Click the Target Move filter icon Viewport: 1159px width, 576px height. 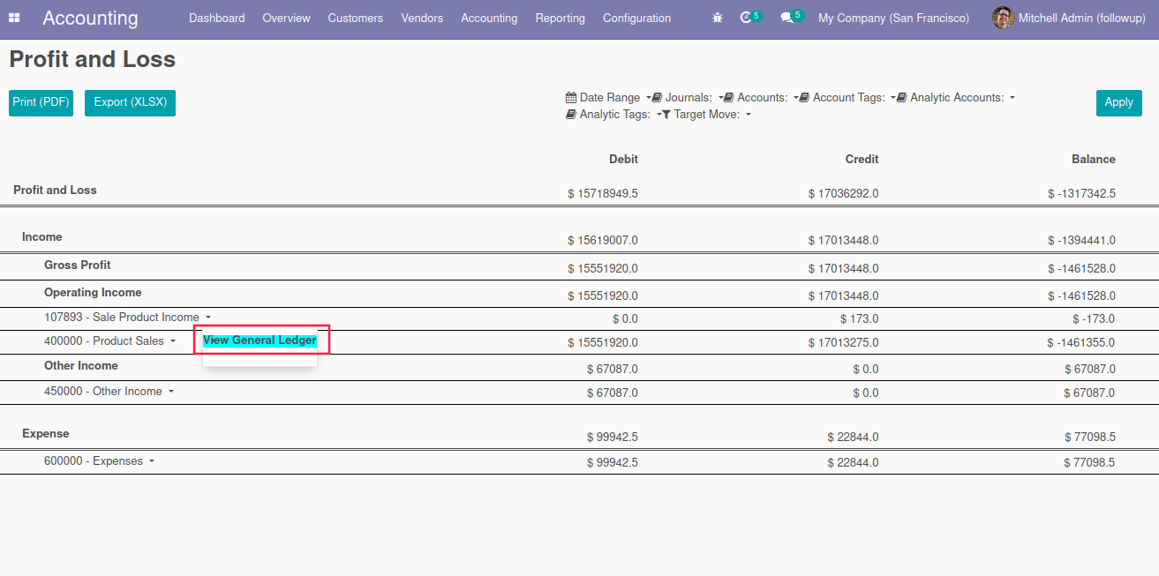(x=666, y=115)
